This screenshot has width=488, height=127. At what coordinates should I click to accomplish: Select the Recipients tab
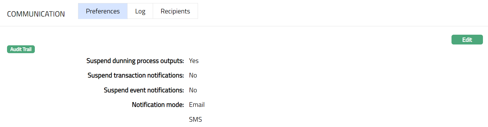175,11
